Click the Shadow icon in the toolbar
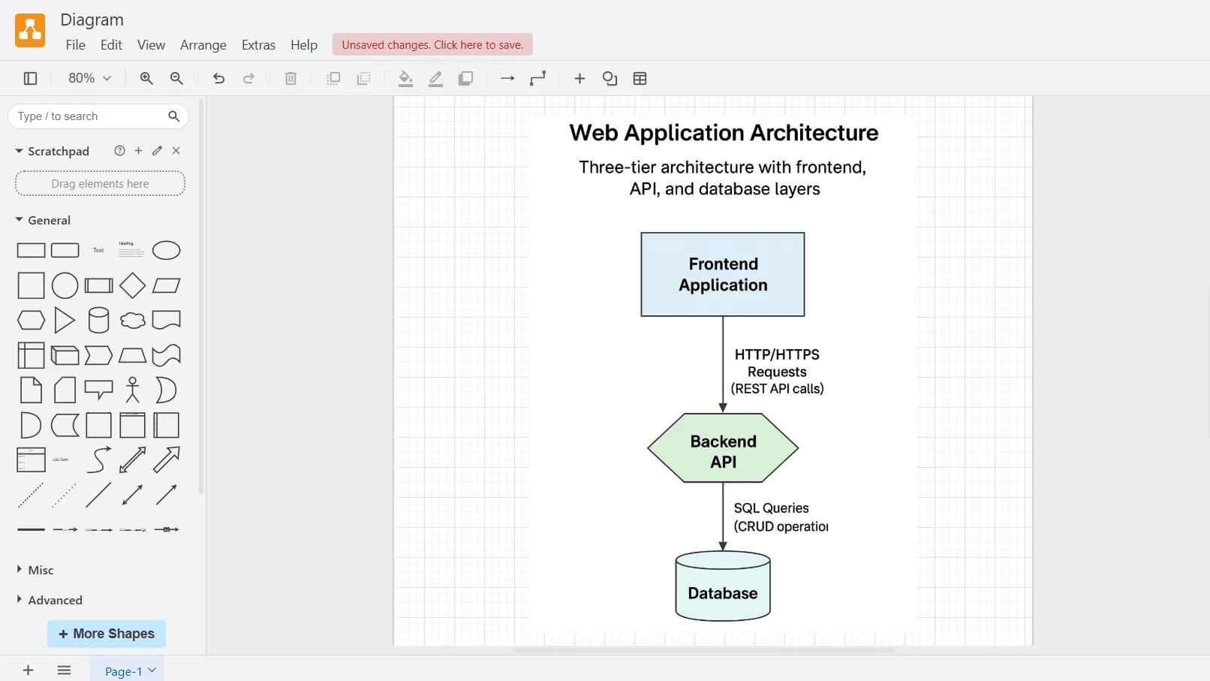Image resolution: width=1210 pixels, height=681 pixels. point(466,78)
